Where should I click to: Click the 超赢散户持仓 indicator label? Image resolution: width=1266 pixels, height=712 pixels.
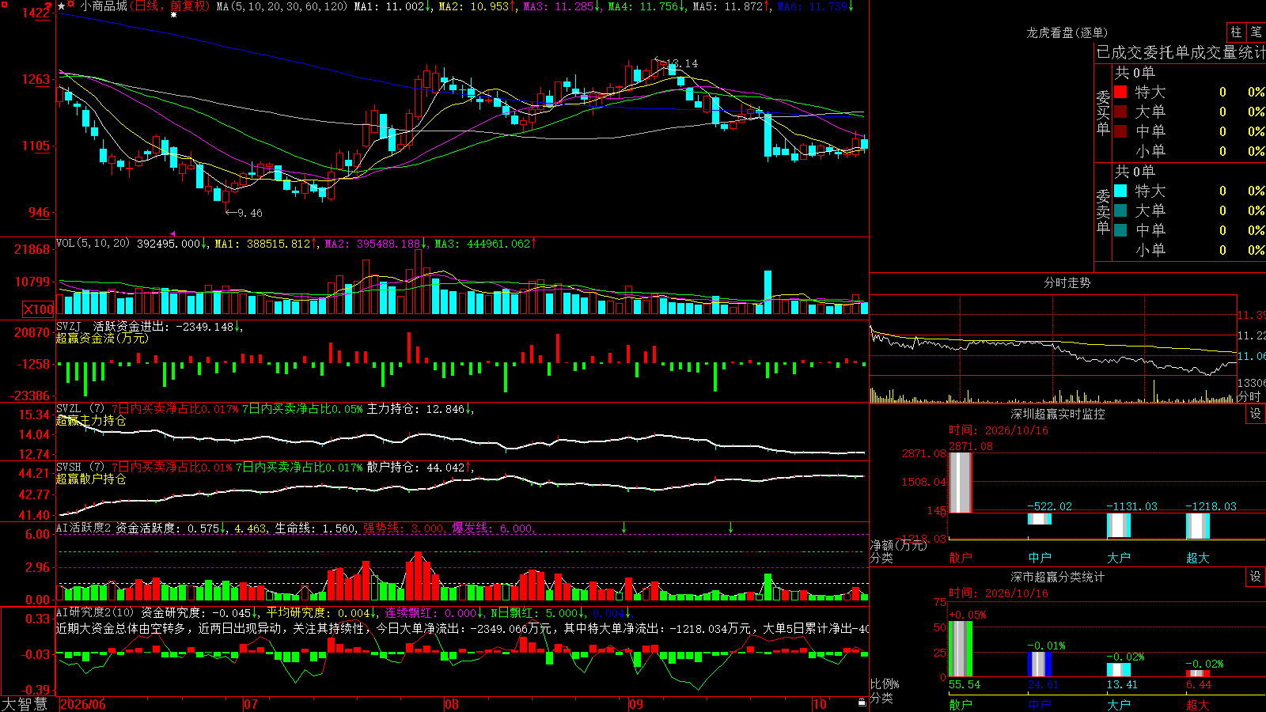click(x=91, y=479)
